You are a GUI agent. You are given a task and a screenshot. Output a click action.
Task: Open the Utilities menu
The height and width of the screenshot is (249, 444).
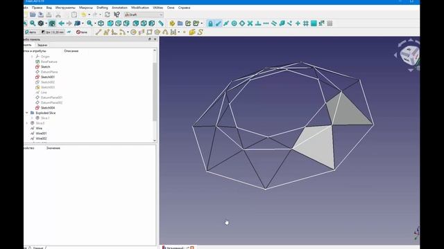158,8
